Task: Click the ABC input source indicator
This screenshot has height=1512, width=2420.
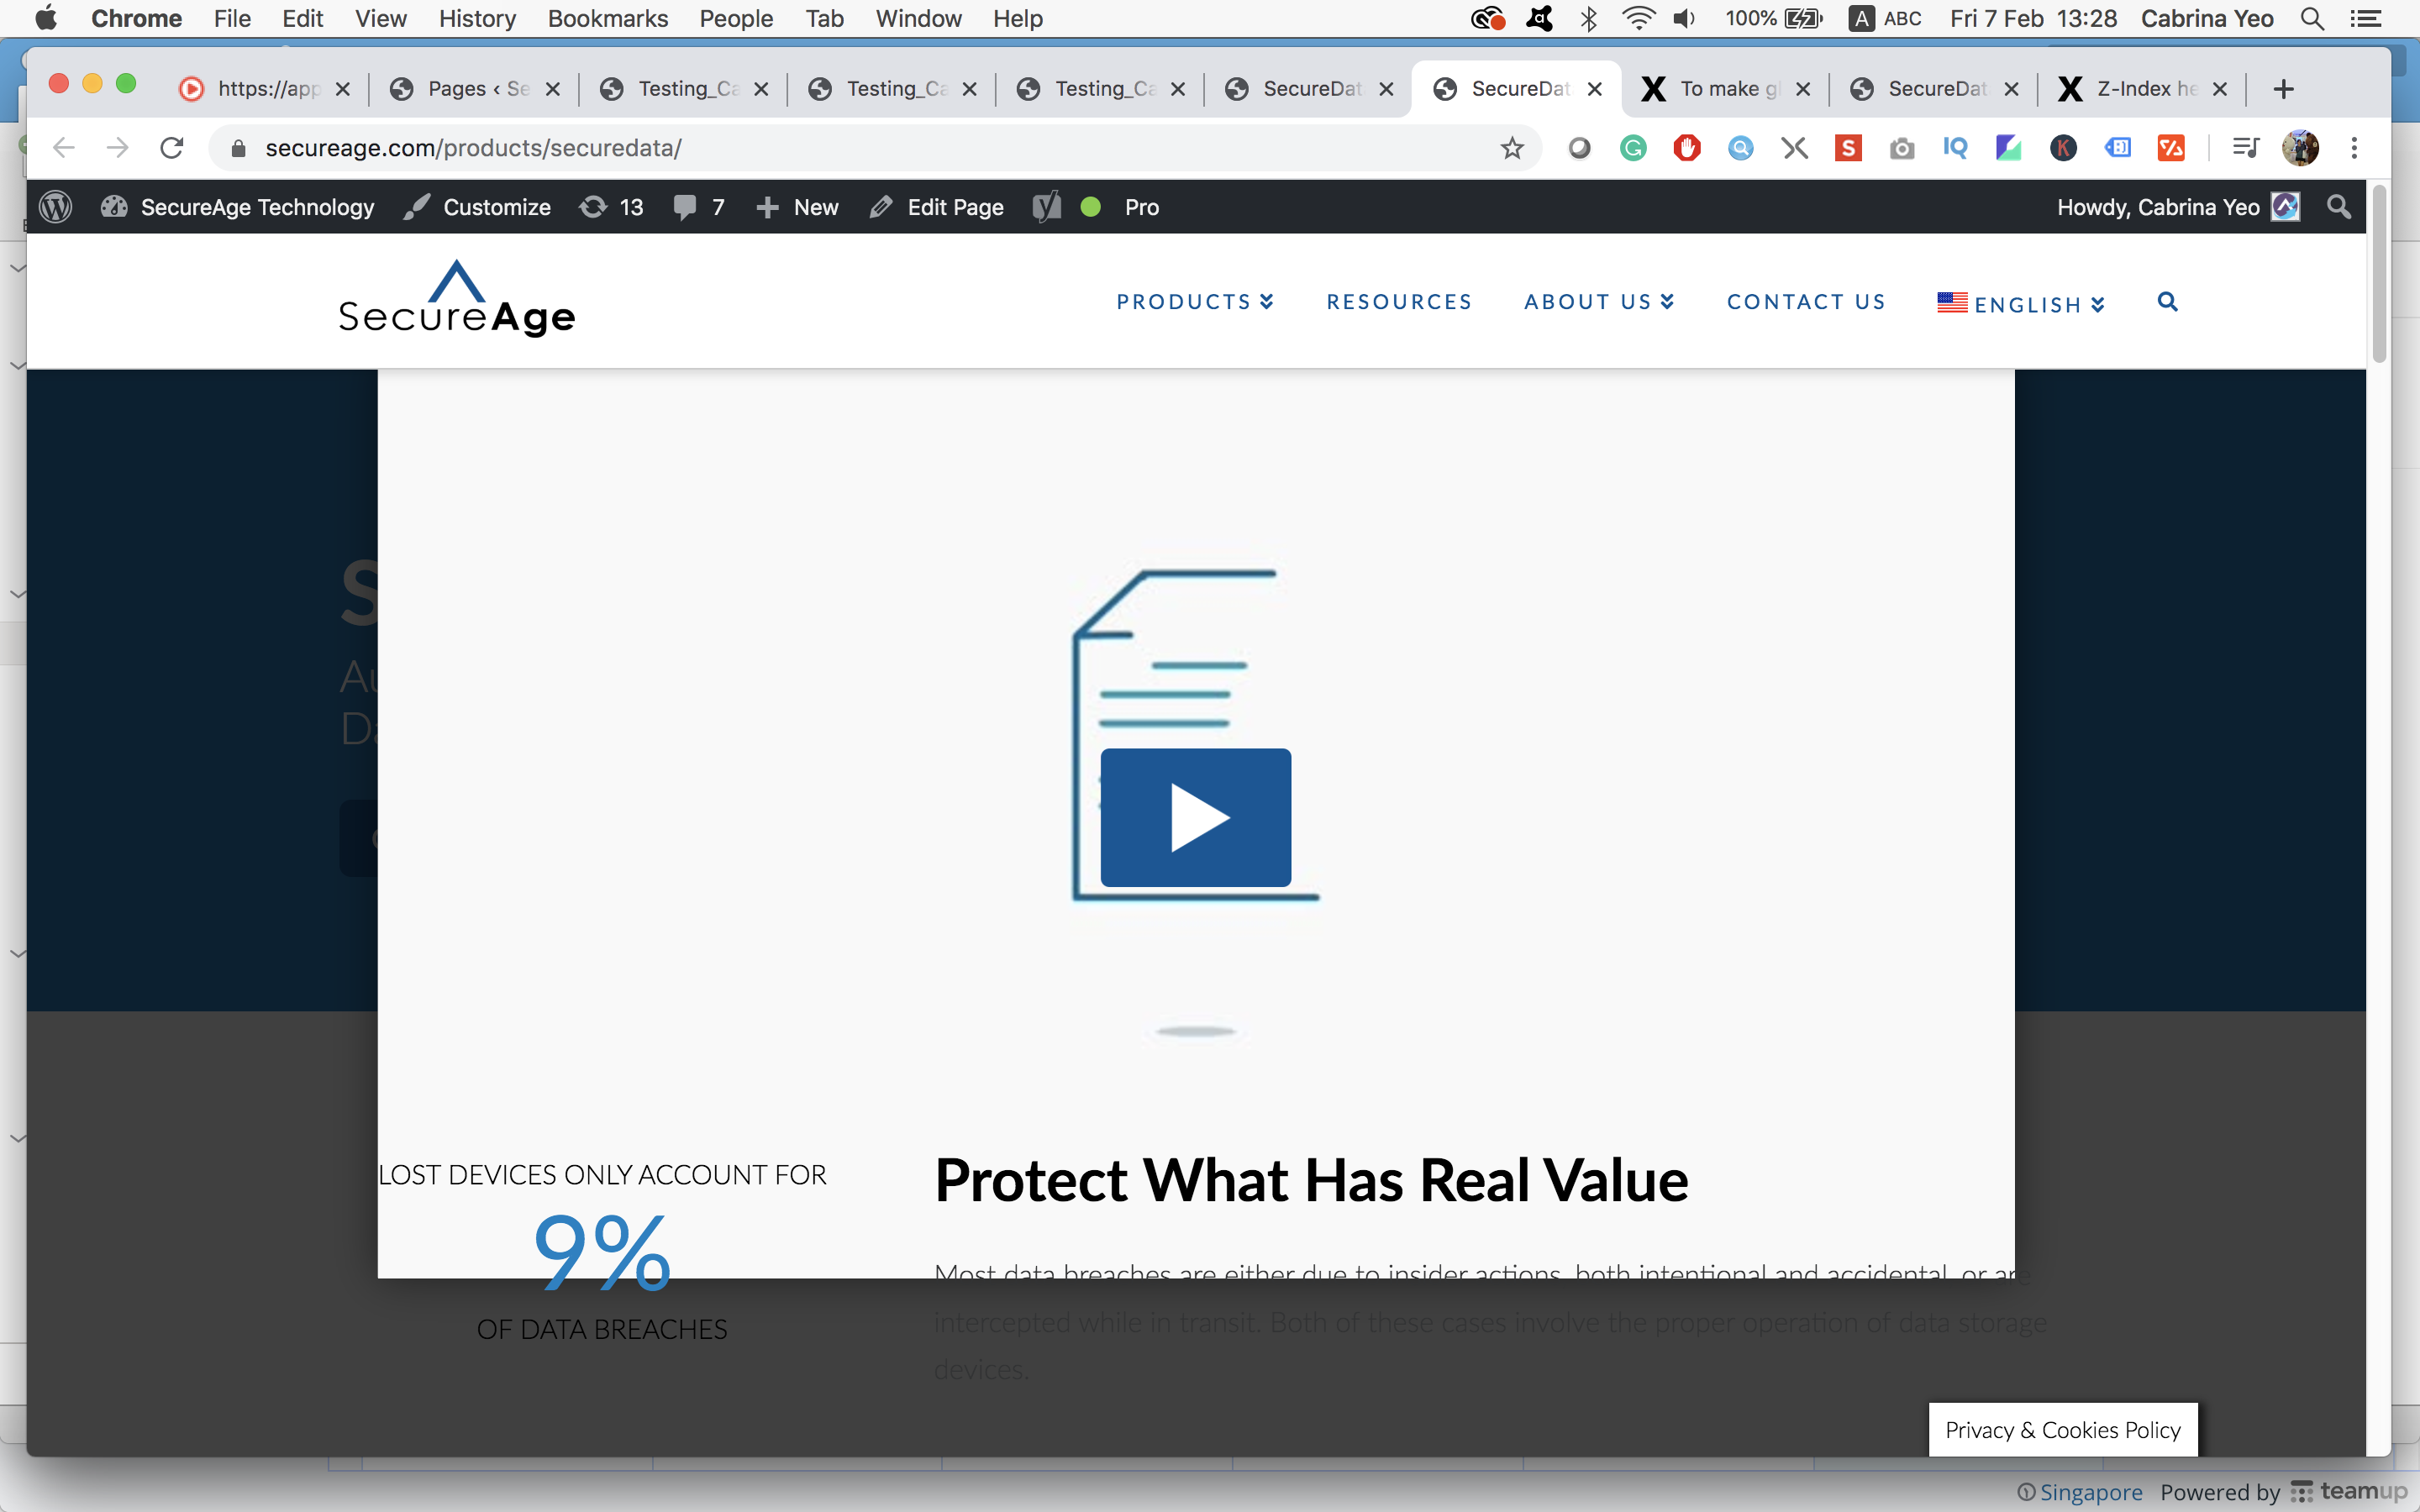Action: coord(1886,18)
